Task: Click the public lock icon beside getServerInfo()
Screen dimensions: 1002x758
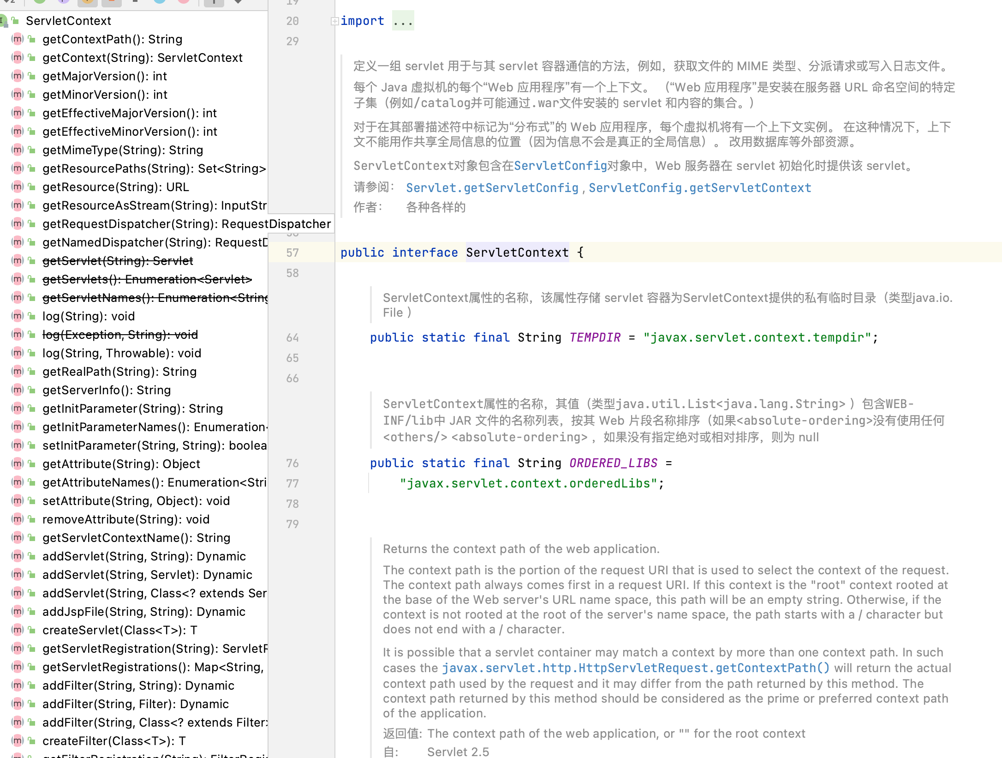Action: pyautogui.click(x=32, y=390)
